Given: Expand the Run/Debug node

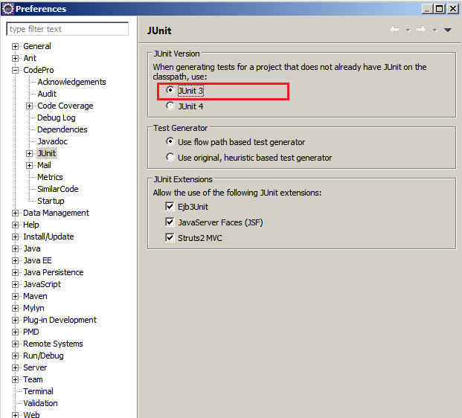Looking at the screenshot, I should (x=15, y=356).
